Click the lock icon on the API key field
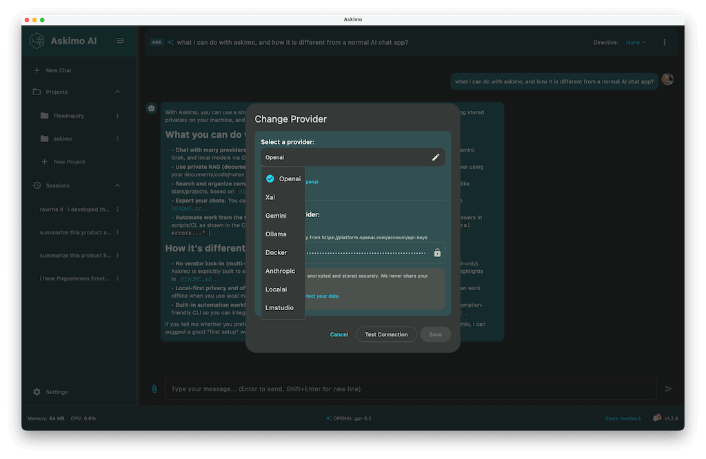 click(437, 254)
